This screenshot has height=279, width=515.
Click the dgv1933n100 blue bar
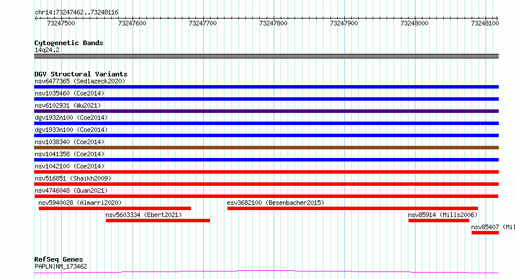(266, 135)
